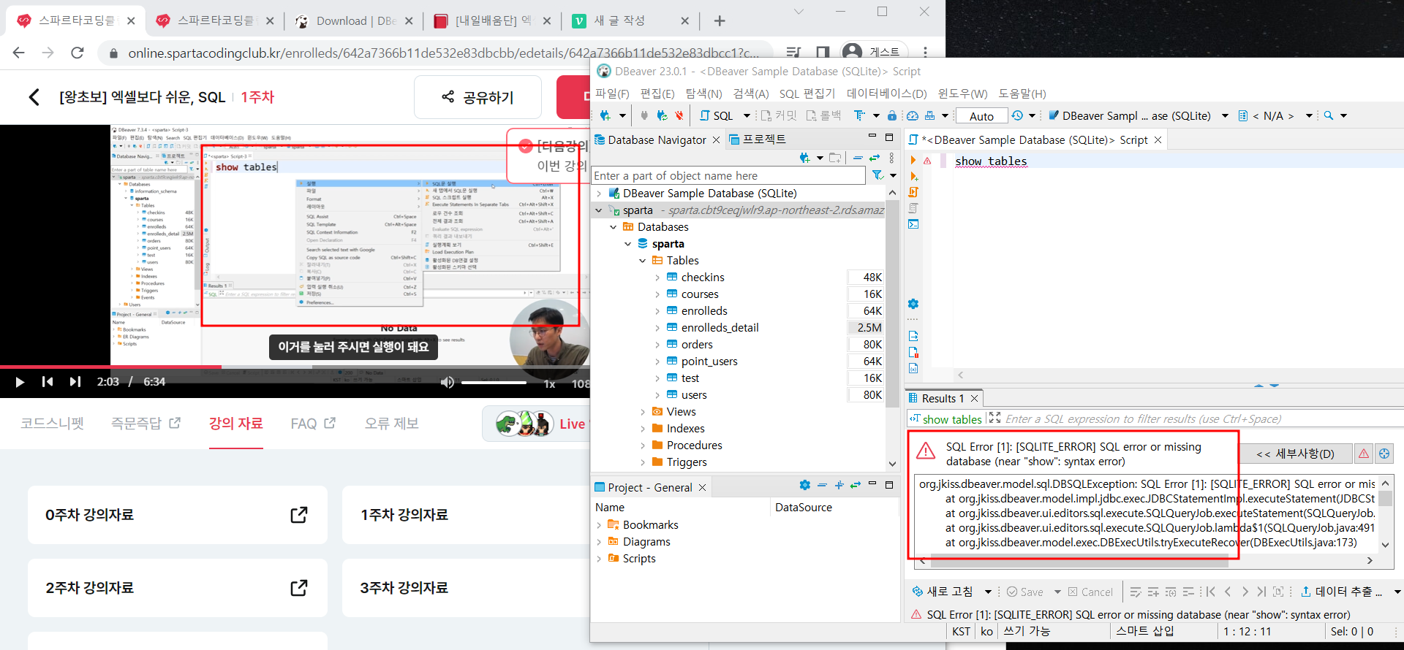Image resolution: width=1404 pixels, height=650 pixels.
Task: Click the 공유하기 share button
Action: point(478,97)
